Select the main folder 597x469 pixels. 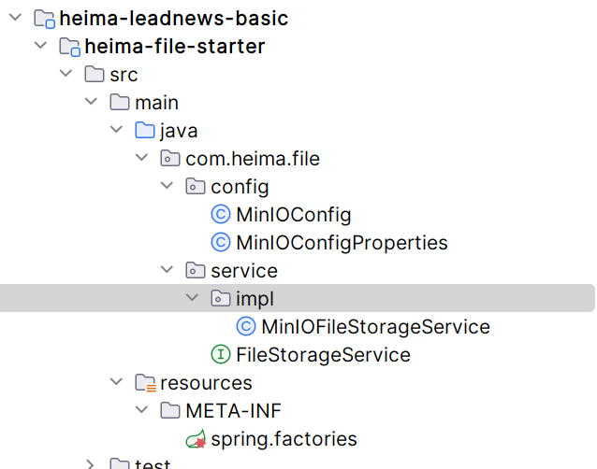[156, 103]
